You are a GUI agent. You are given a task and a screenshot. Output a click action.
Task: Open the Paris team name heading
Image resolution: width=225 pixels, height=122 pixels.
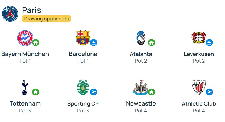coord(32,10)
